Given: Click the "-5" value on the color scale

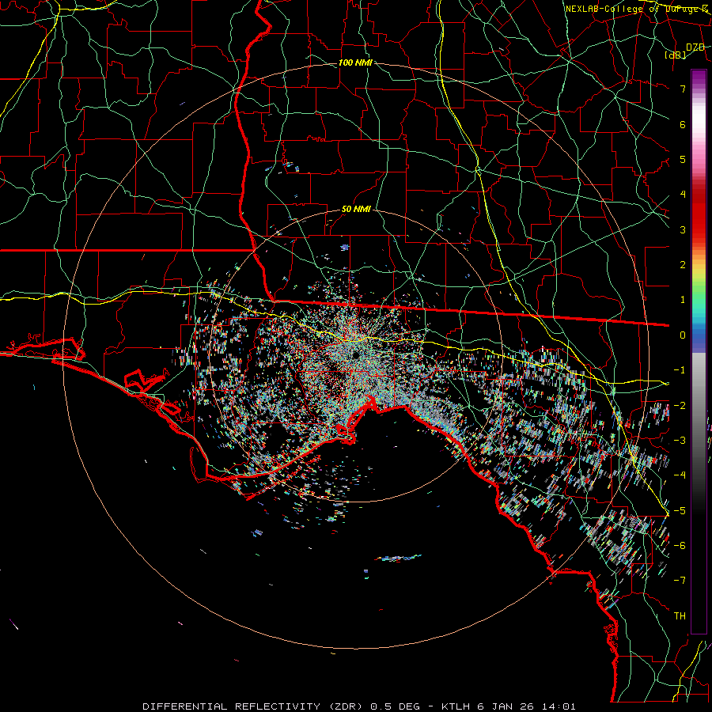Looking at the screenshot, I should pos(680,511).
